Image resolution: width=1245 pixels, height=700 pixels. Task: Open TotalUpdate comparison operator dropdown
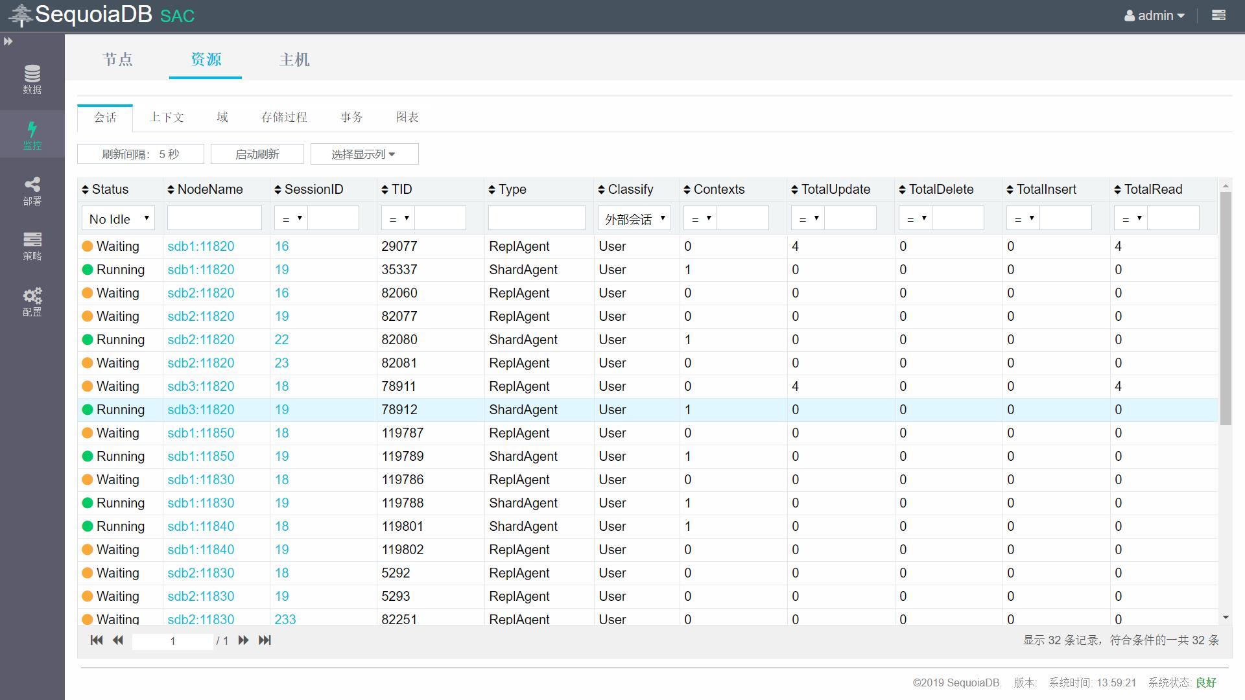808,218
